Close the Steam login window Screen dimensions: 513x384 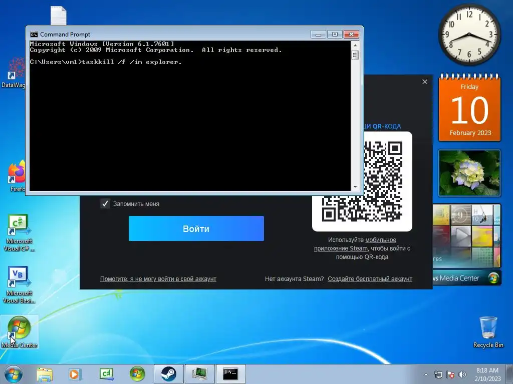click(425, 82)
